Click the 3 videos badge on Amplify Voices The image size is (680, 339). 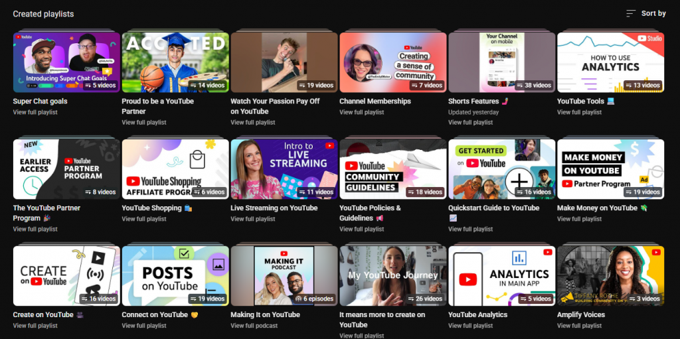644,299
